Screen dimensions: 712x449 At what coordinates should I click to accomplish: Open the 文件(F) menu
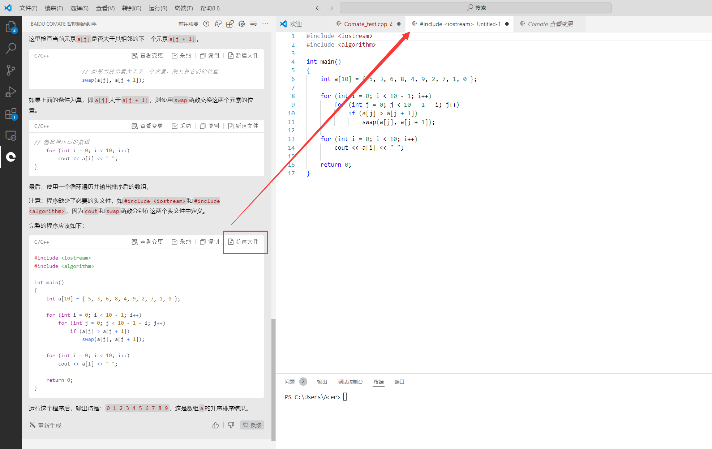pyautogui.click(x=28, y=8)
